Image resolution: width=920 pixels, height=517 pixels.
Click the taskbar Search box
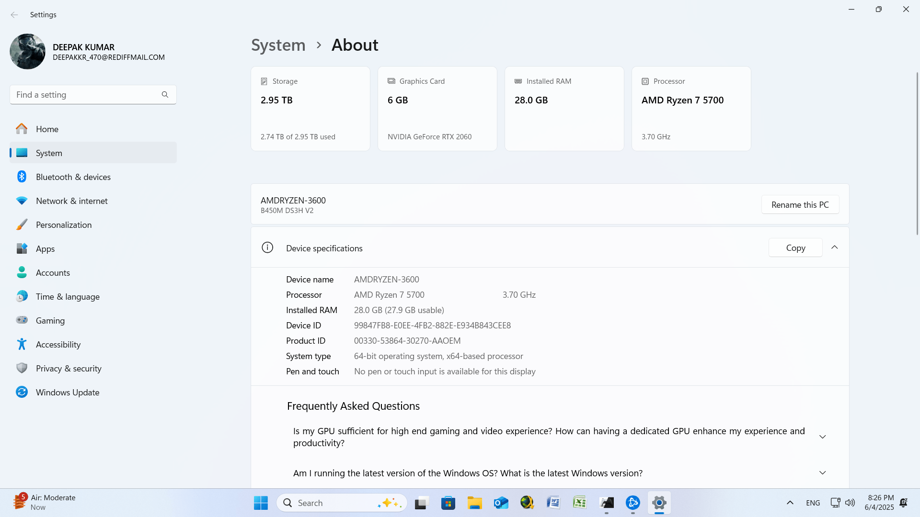coord(342,503)
